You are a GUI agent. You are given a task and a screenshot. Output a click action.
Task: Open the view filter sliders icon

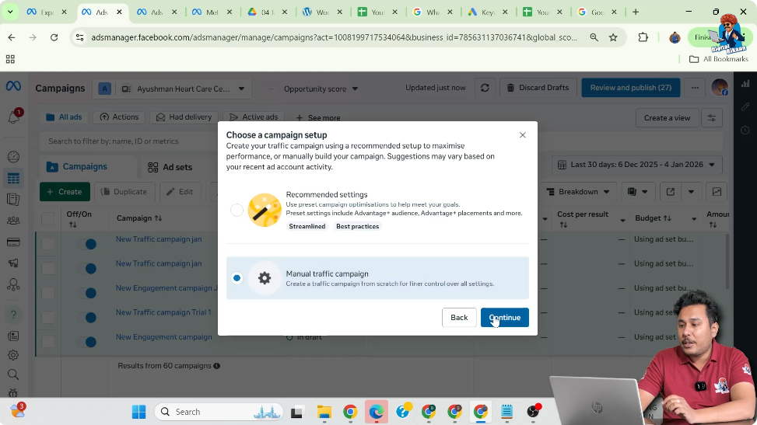712,117
